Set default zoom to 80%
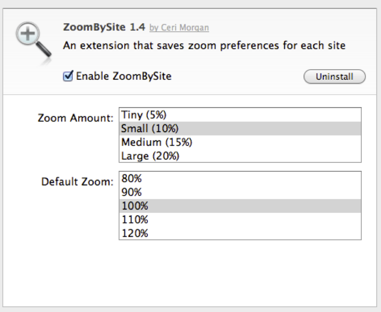 click(240, 178)
